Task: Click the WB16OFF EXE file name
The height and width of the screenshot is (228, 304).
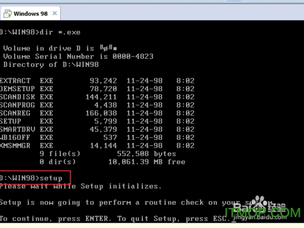Action: tap(26, 137)
